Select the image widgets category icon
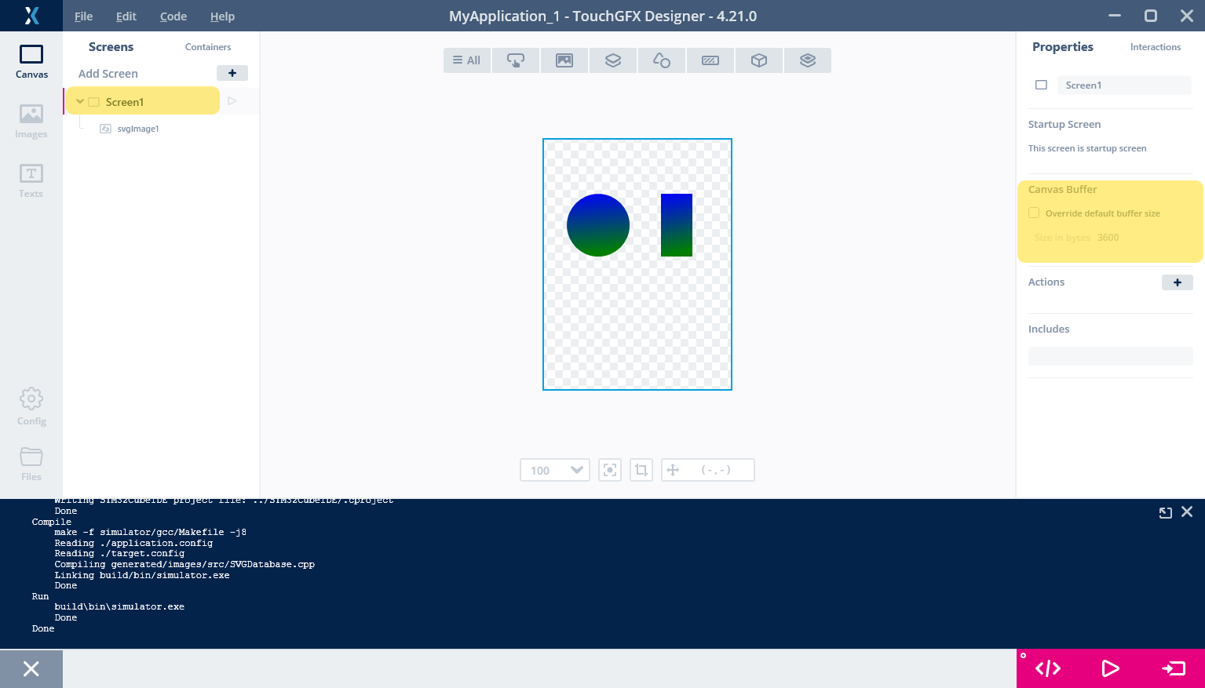The image size is (1205, 688). pos(564,60)
